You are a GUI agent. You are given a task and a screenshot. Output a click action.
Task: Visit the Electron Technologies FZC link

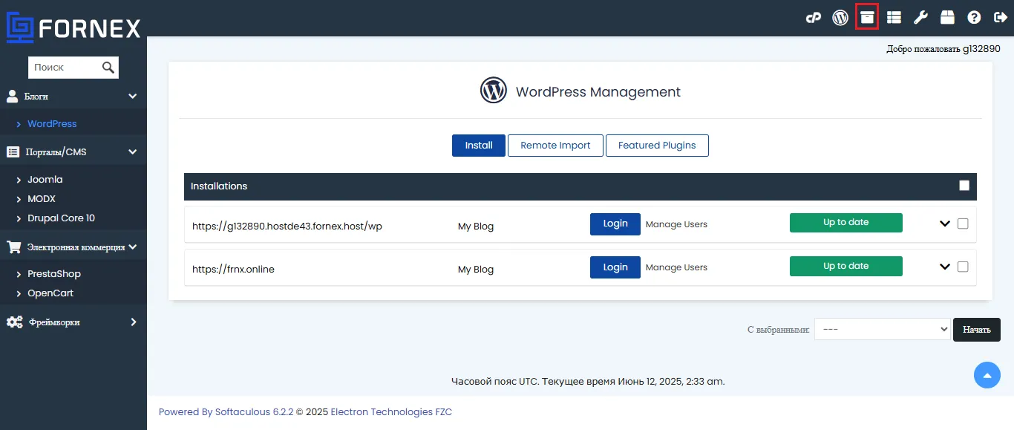[x=391, y=412]
